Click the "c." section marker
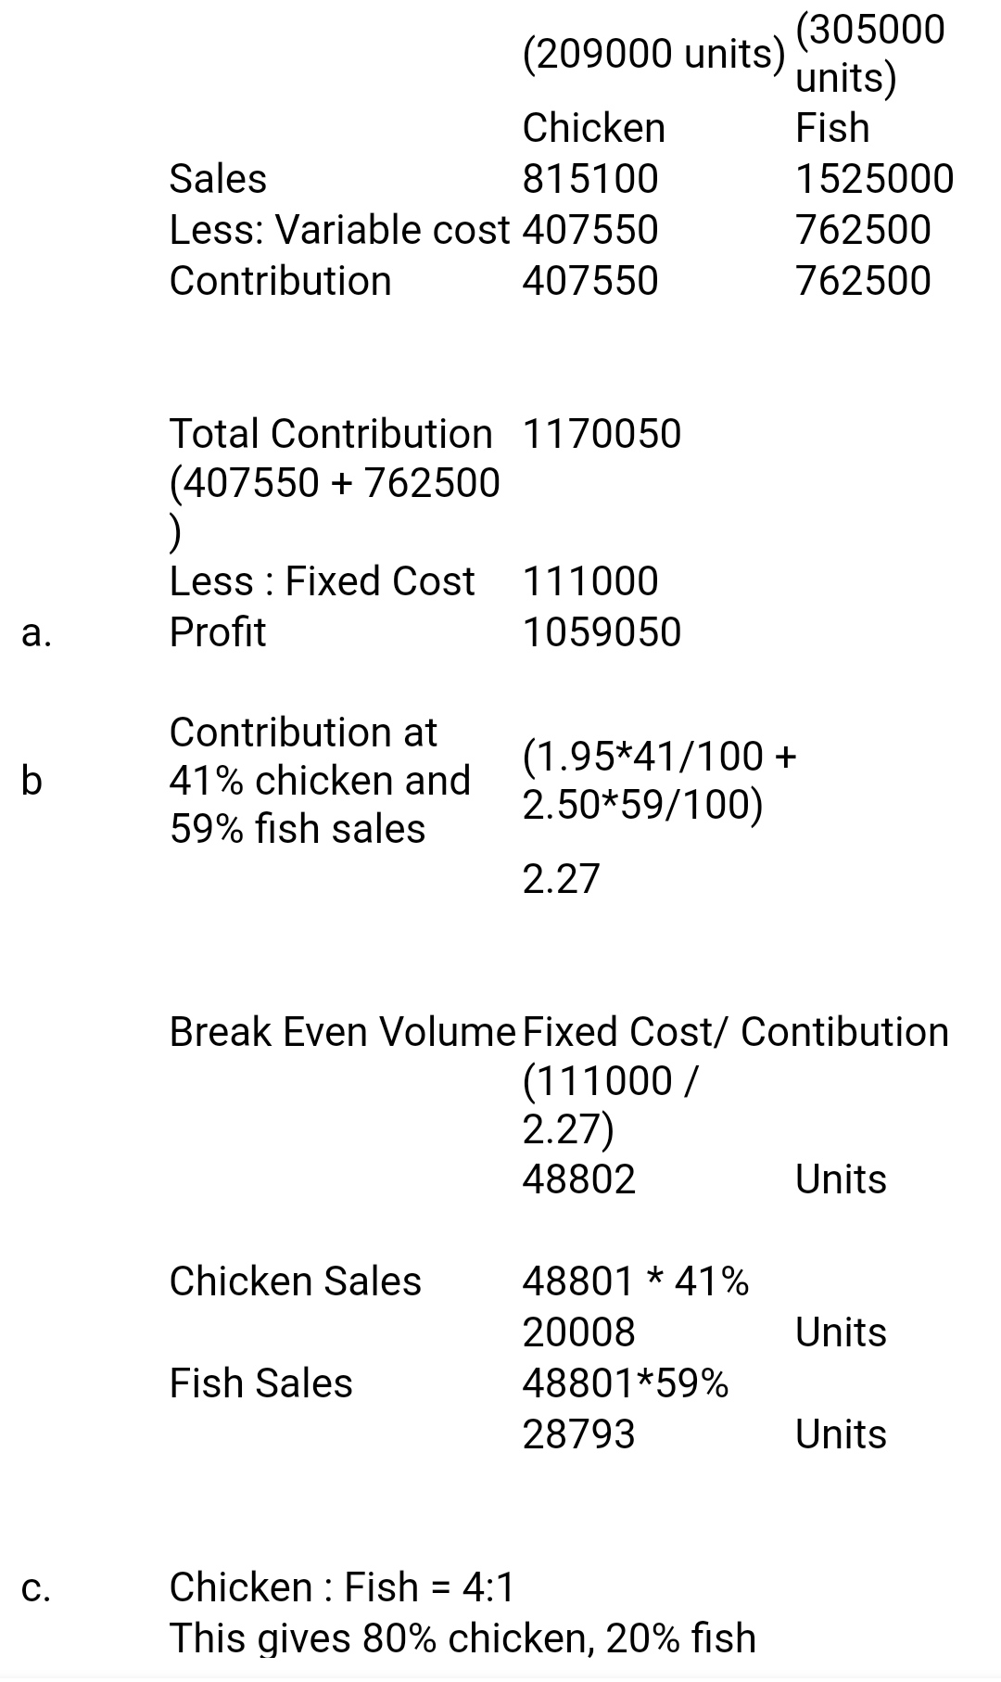The image size is (1001, 1682). pos(36,1588)
